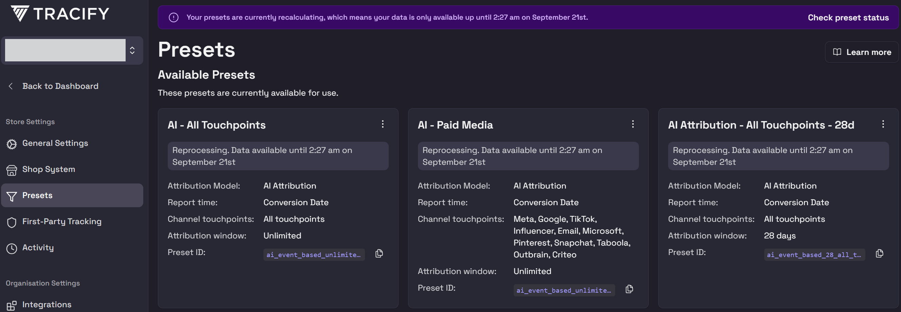Viewport: 901px width, 312px height.
Task: Click the Store Settings section label
Action: coord(30,122)
